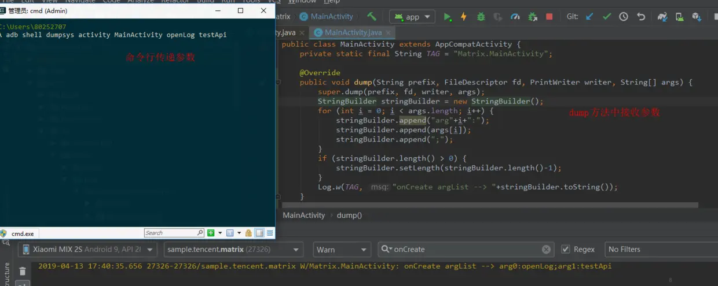Open the Window menu
Screen dimensions: 718x286
(302, 2)
